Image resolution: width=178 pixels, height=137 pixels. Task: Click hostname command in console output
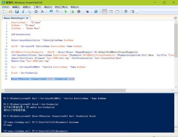click(74, 122)
